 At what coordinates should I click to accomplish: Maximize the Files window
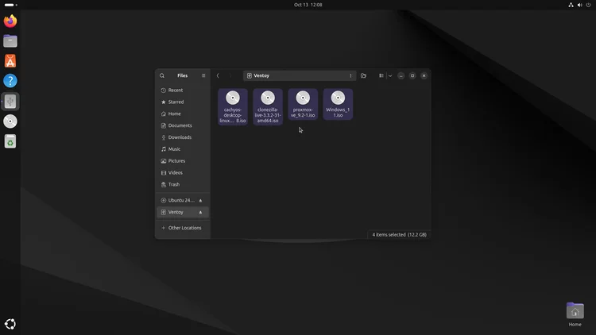(412, 75)
